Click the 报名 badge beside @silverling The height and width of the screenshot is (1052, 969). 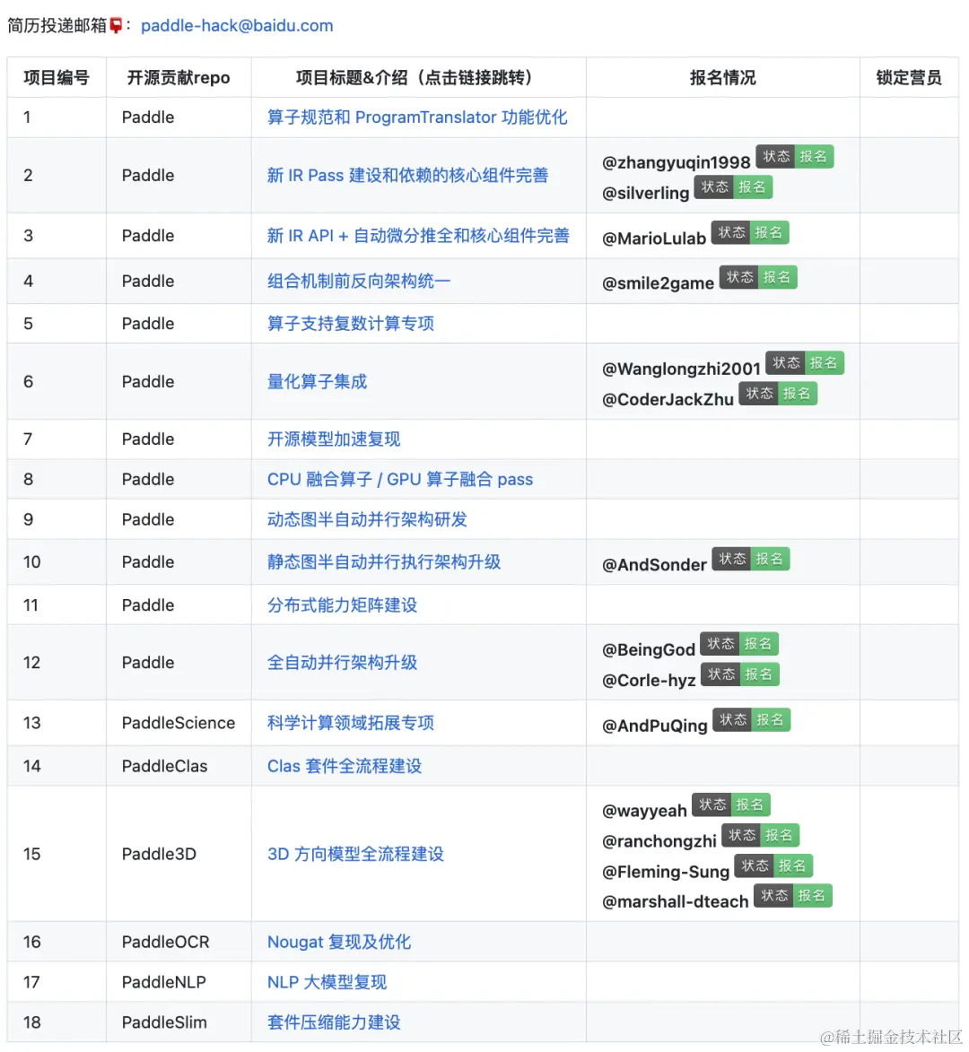pos(753,187)
